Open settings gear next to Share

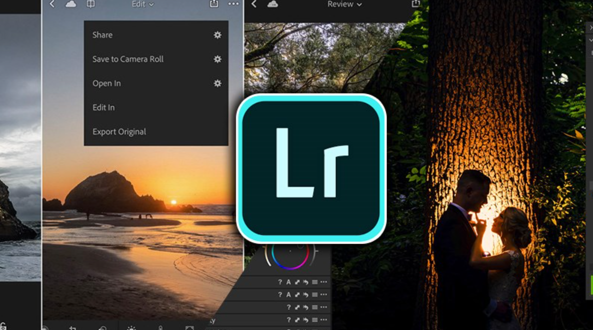coord(217,35)
